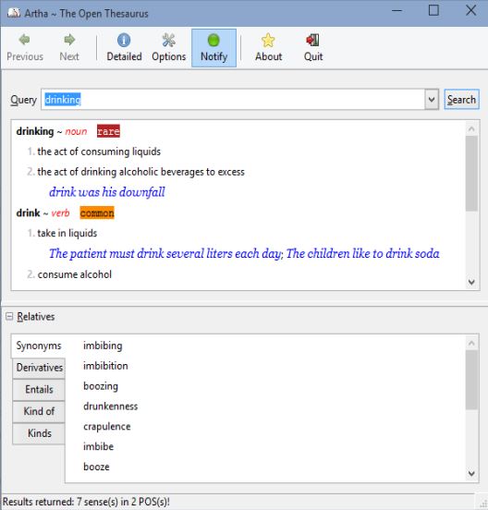Click the Query text input field
Screen dimensions: 488x510
(233, 100)
